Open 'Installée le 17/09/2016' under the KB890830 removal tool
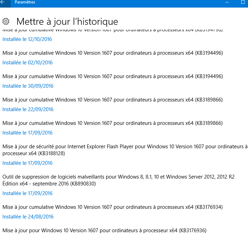248x236 pixels. (28, 193)
